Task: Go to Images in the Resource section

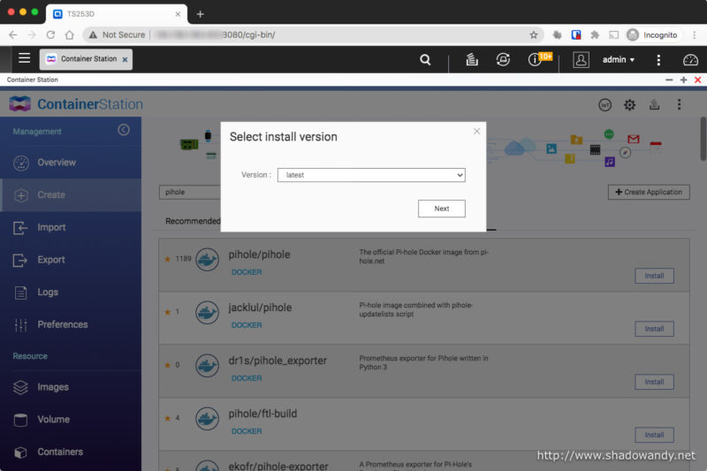Action: coord(52,387)
